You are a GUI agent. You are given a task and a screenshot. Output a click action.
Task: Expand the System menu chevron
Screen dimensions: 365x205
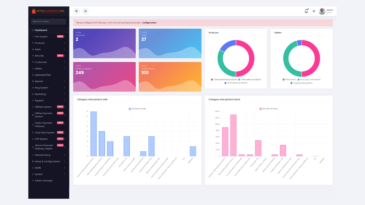coord(65,174)
